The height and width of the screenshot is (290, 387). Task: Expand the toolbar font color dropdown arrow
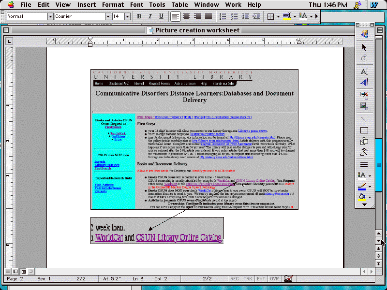pyautogui.click(x=311, y=16)
